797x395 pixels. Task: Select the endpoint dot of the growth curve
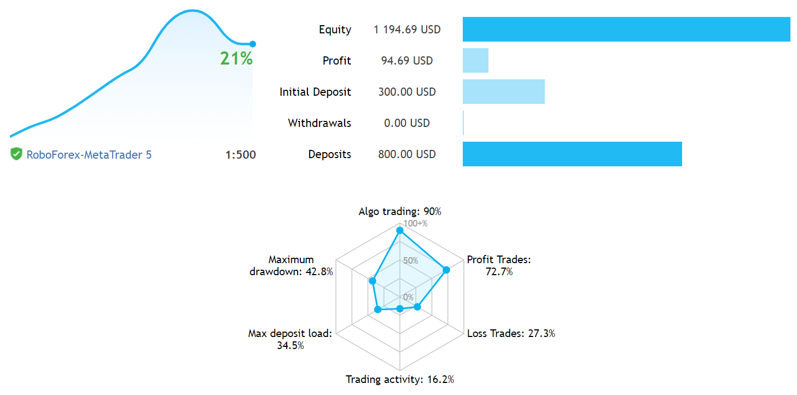252,44
